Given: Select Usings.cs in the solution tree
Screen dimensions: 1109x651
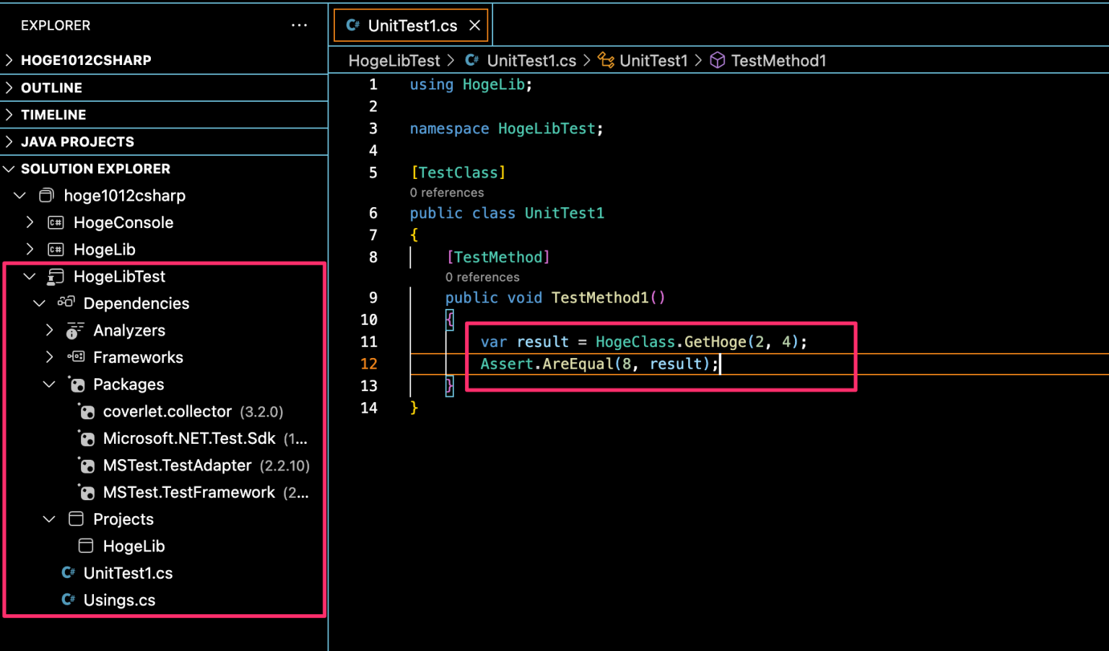Looking at the screenshot, I should (x=119, y=600).
